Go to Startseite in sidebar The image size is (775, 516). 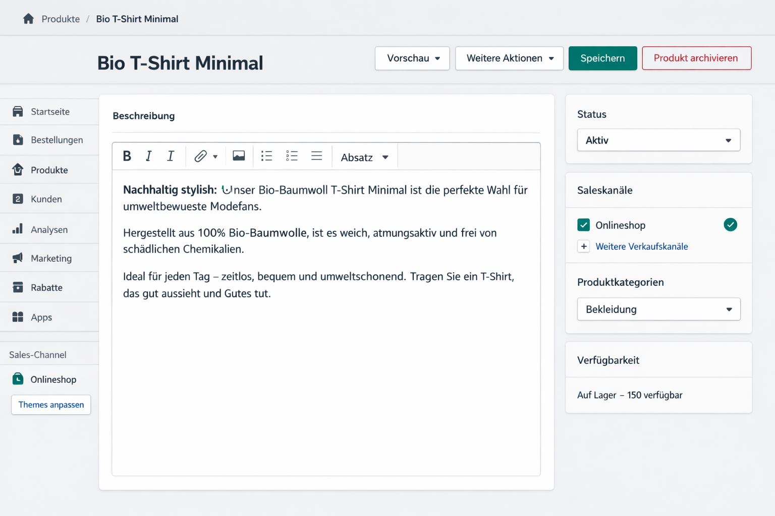pyautogui.click(x=49, y=111)
